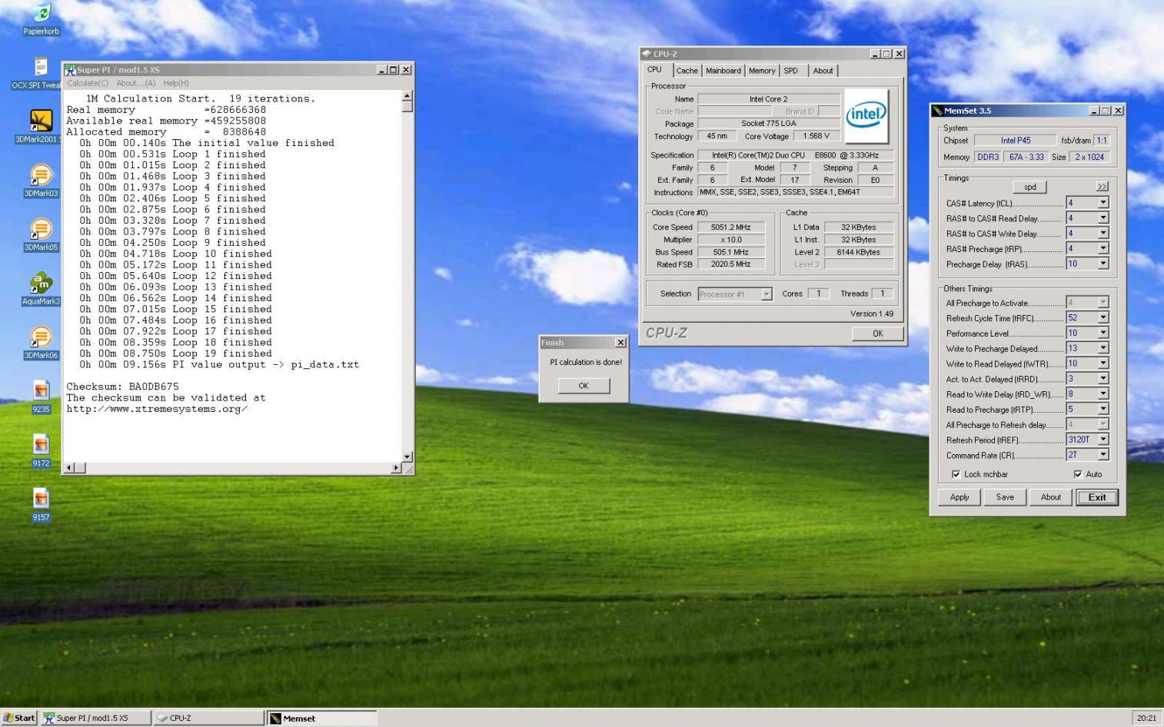
Task: Click Super PI horizontal scrollbar left arrow
Action: point(70,467)
